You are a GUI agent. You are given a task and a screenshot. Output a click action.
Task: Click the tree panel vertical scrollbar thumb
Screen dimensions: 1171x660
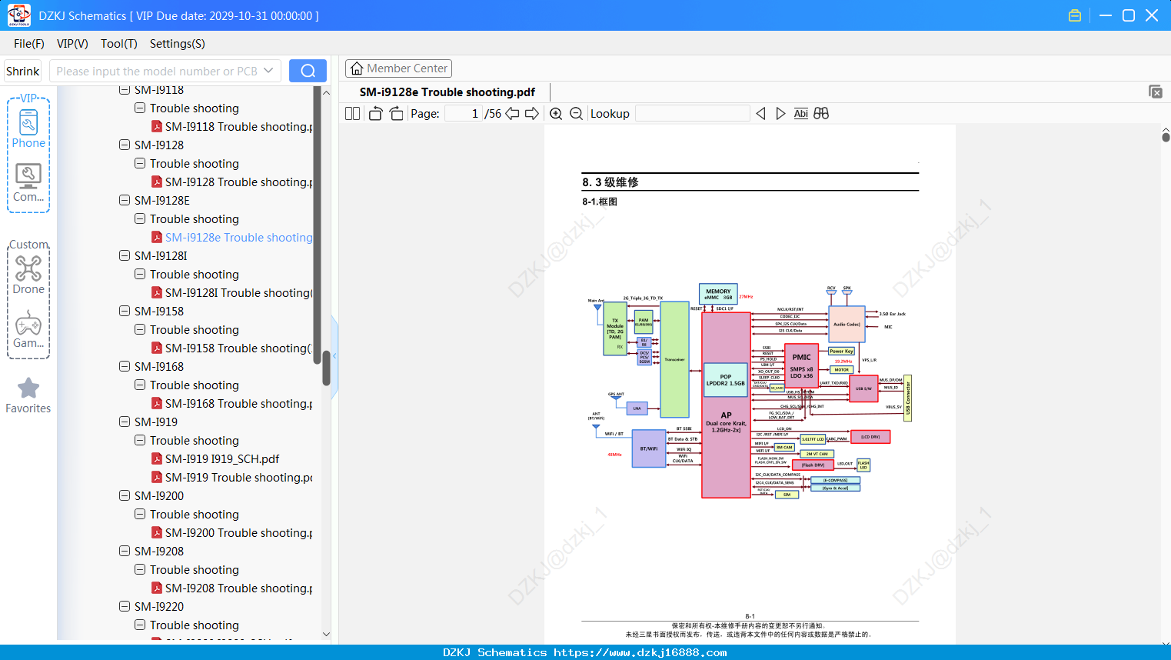coord(326,368)
